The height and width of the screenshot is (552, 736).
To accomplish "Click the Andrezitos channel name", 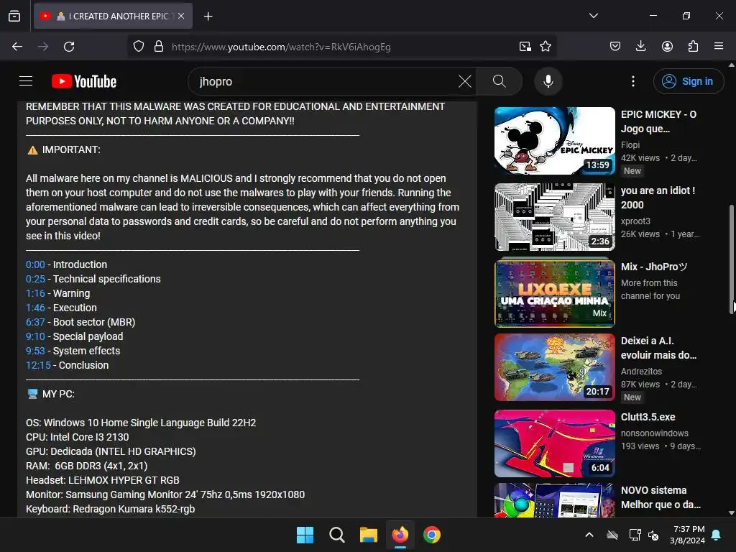I will point(641,372).
